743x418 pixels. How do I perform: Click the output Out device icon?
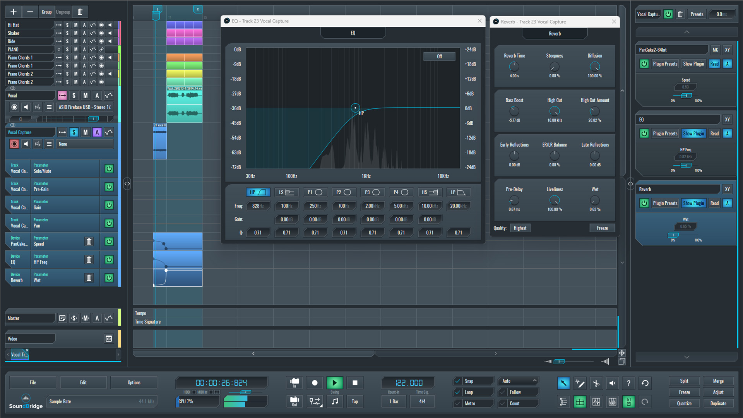pyautogui.click(x=294, y=401)
